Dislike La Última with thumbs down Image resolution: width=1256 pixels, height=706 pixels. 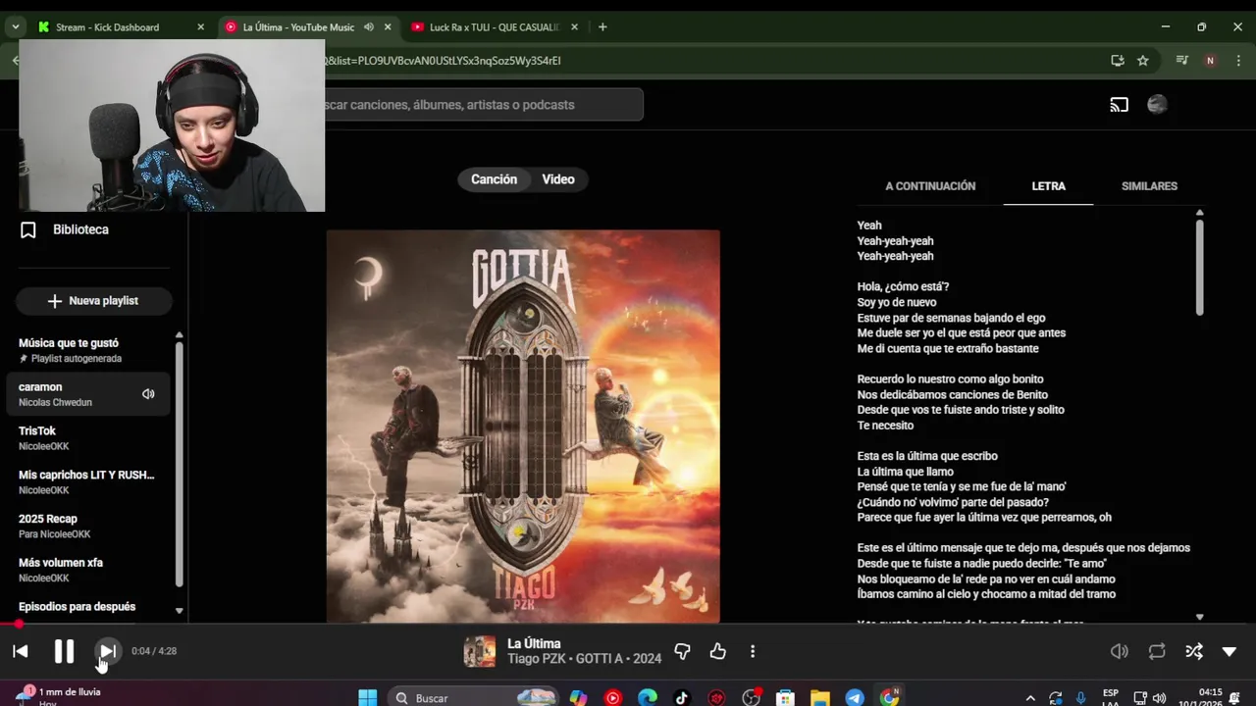(683, 651)
